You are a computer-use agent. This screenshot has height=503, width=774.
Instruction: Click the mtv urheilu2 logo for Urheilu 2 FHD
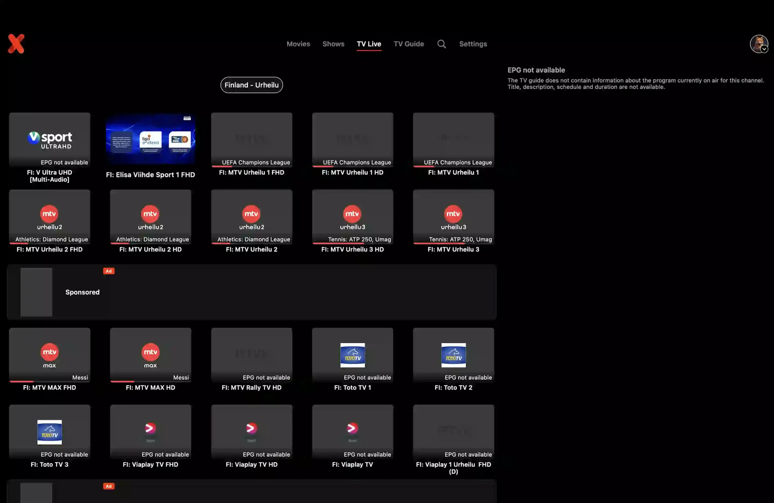49,217
